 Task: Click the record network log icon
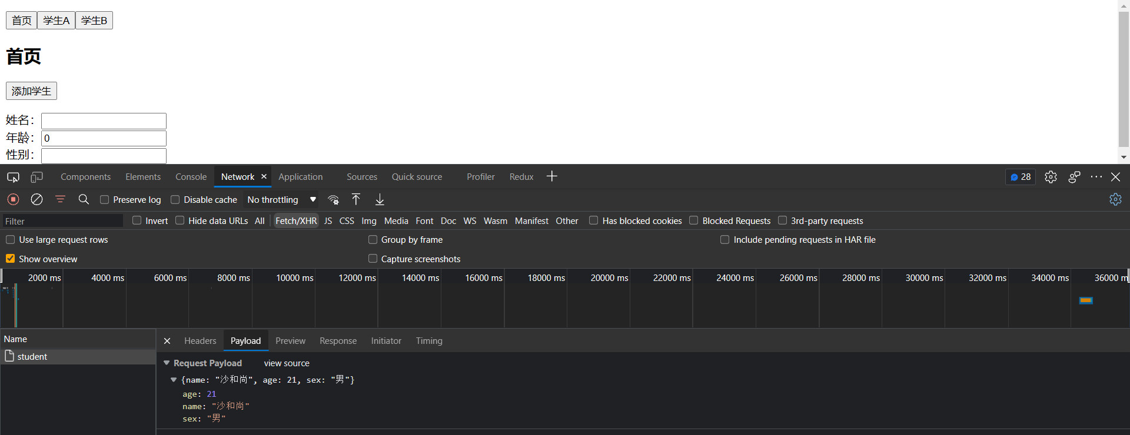(13, 199)
